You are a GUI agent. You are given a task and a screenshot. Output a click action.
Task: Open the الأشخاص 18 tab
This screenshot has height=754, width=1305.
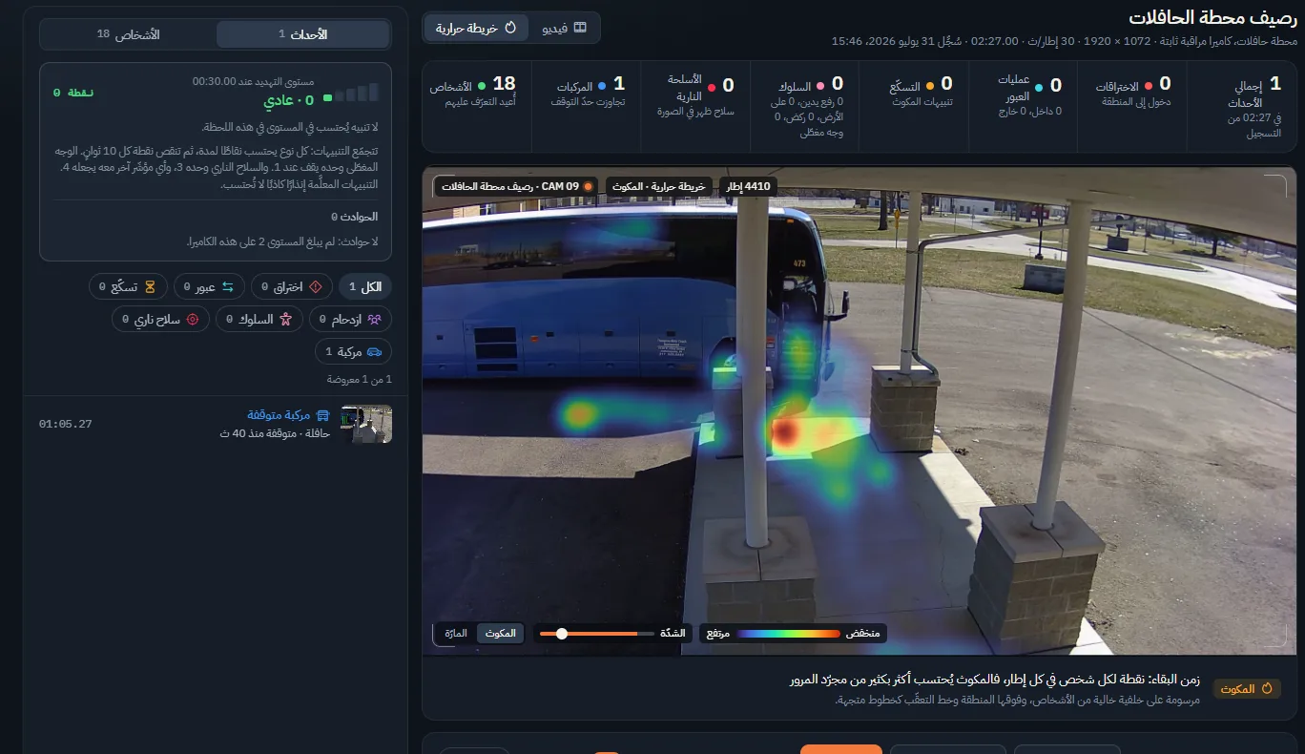tap(129, 34)
